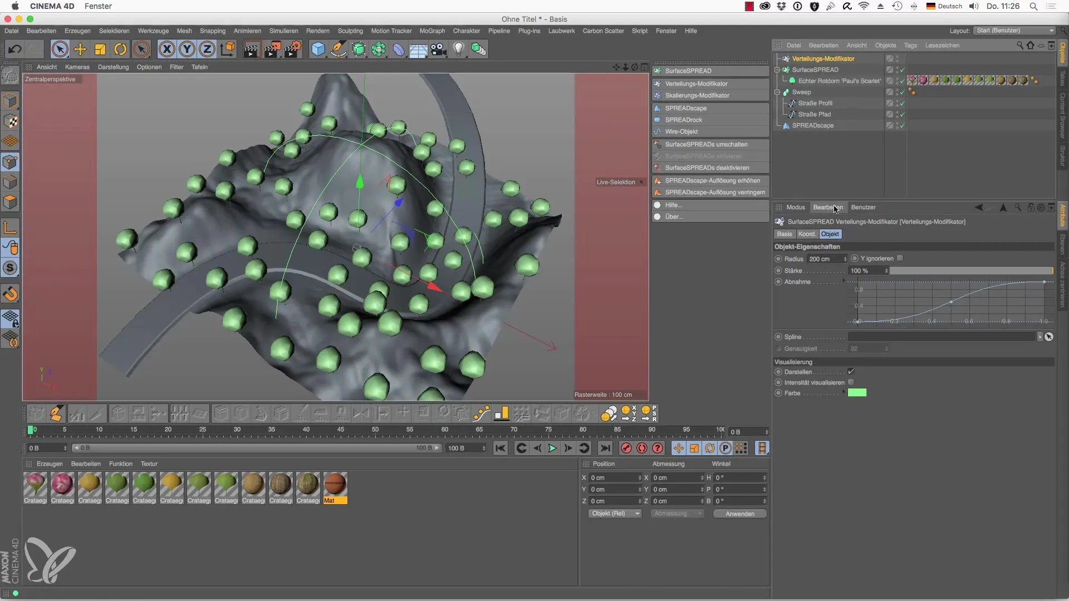Add a deformer object
1069x601 pixels.
[x=399, y=50]
